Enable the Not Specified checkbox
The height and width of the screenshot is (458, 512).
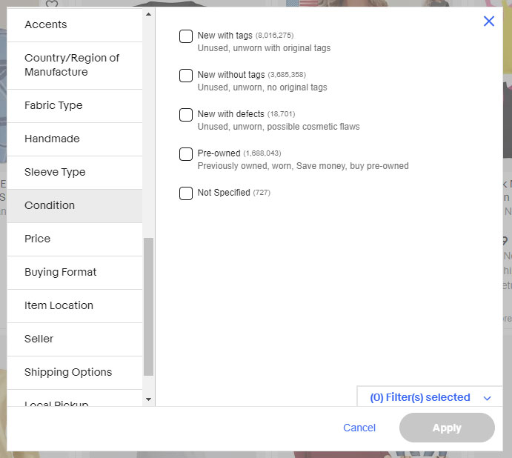[x=186, y=193]
